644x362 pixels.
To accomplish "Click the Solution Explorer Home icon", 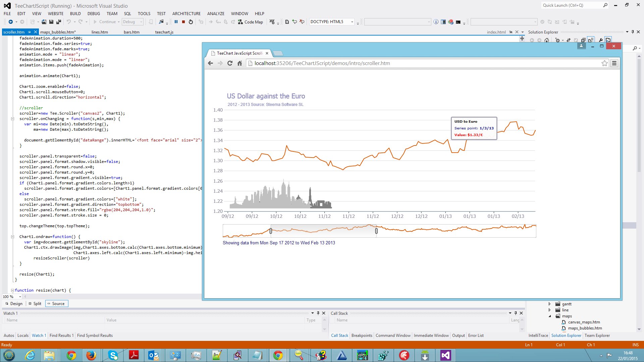I will tap(547, 40).
